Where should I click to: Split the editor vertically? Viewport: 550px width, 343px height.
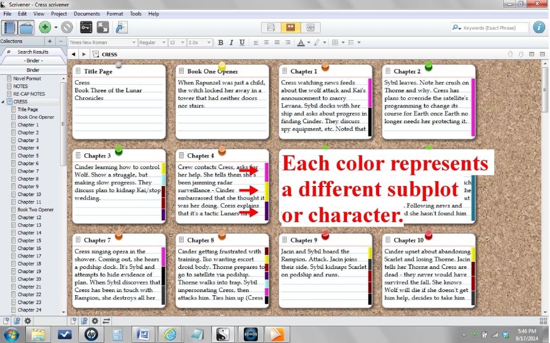click(x=532, y=54)
